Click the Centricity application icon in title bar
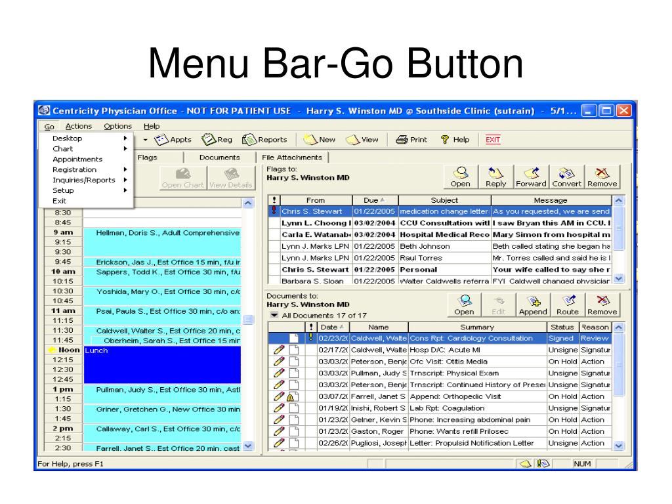This screenshot has width=672, height=504. tap(44, 110)
